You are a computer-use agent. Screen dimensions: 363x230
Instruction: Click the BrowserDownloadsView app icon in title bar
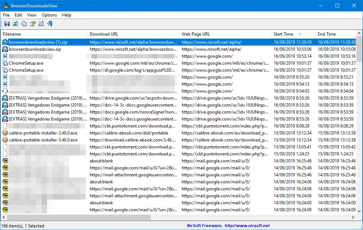pyautogui.click(x=6, y=6)
